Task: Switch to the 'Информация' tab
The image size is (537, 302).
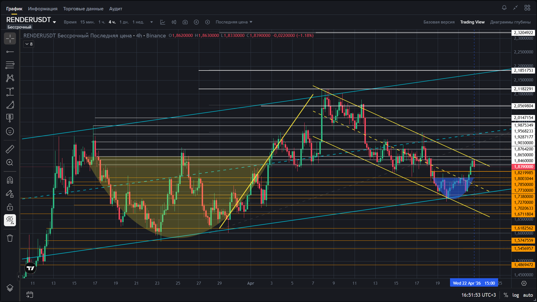Action: tap(43, 9)
